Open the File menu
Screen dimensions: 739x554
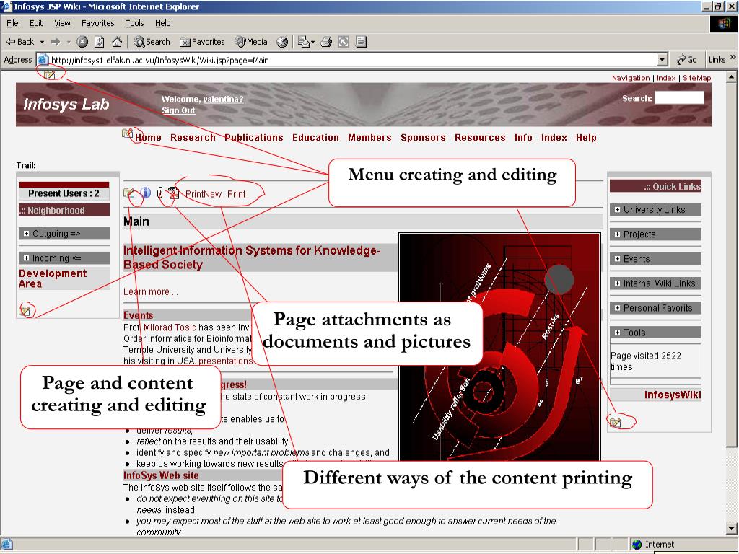pyautogui.click(x=13, y=23)
